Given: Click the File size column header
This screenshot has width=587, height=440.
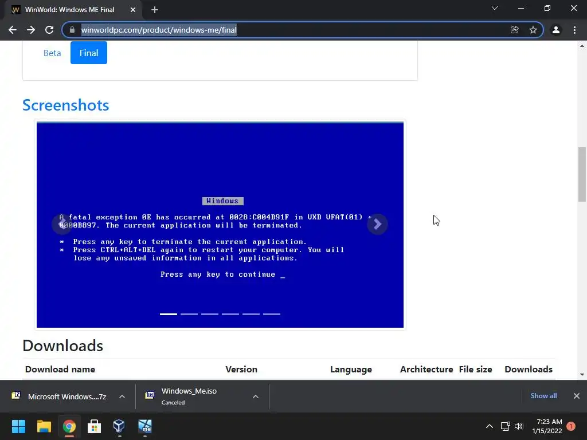Looking at the screenshot, I should click(475, 370).
